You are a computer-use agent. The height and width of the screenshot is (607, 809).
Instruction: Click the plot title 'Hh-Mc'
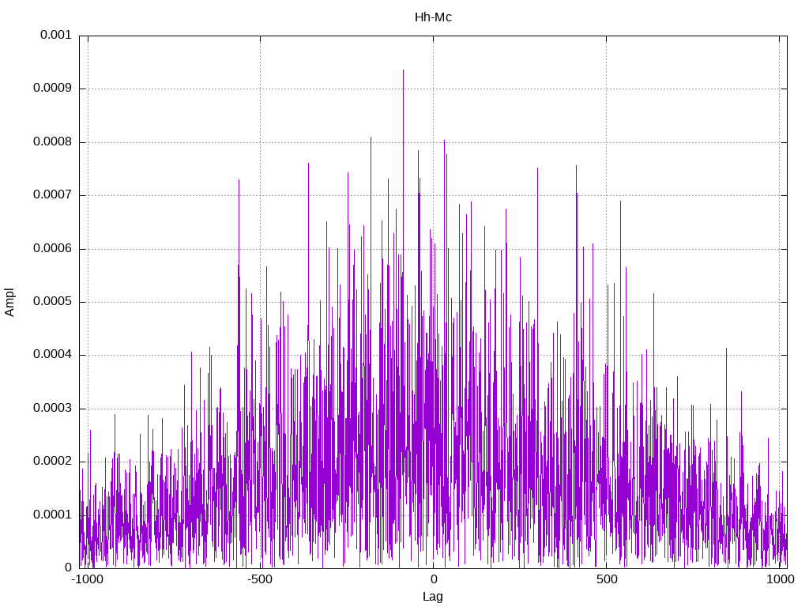coord(433,17)
